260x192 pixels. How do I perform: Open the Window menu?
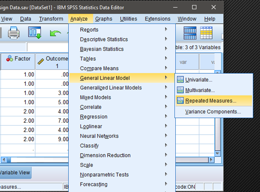[187, 19]
